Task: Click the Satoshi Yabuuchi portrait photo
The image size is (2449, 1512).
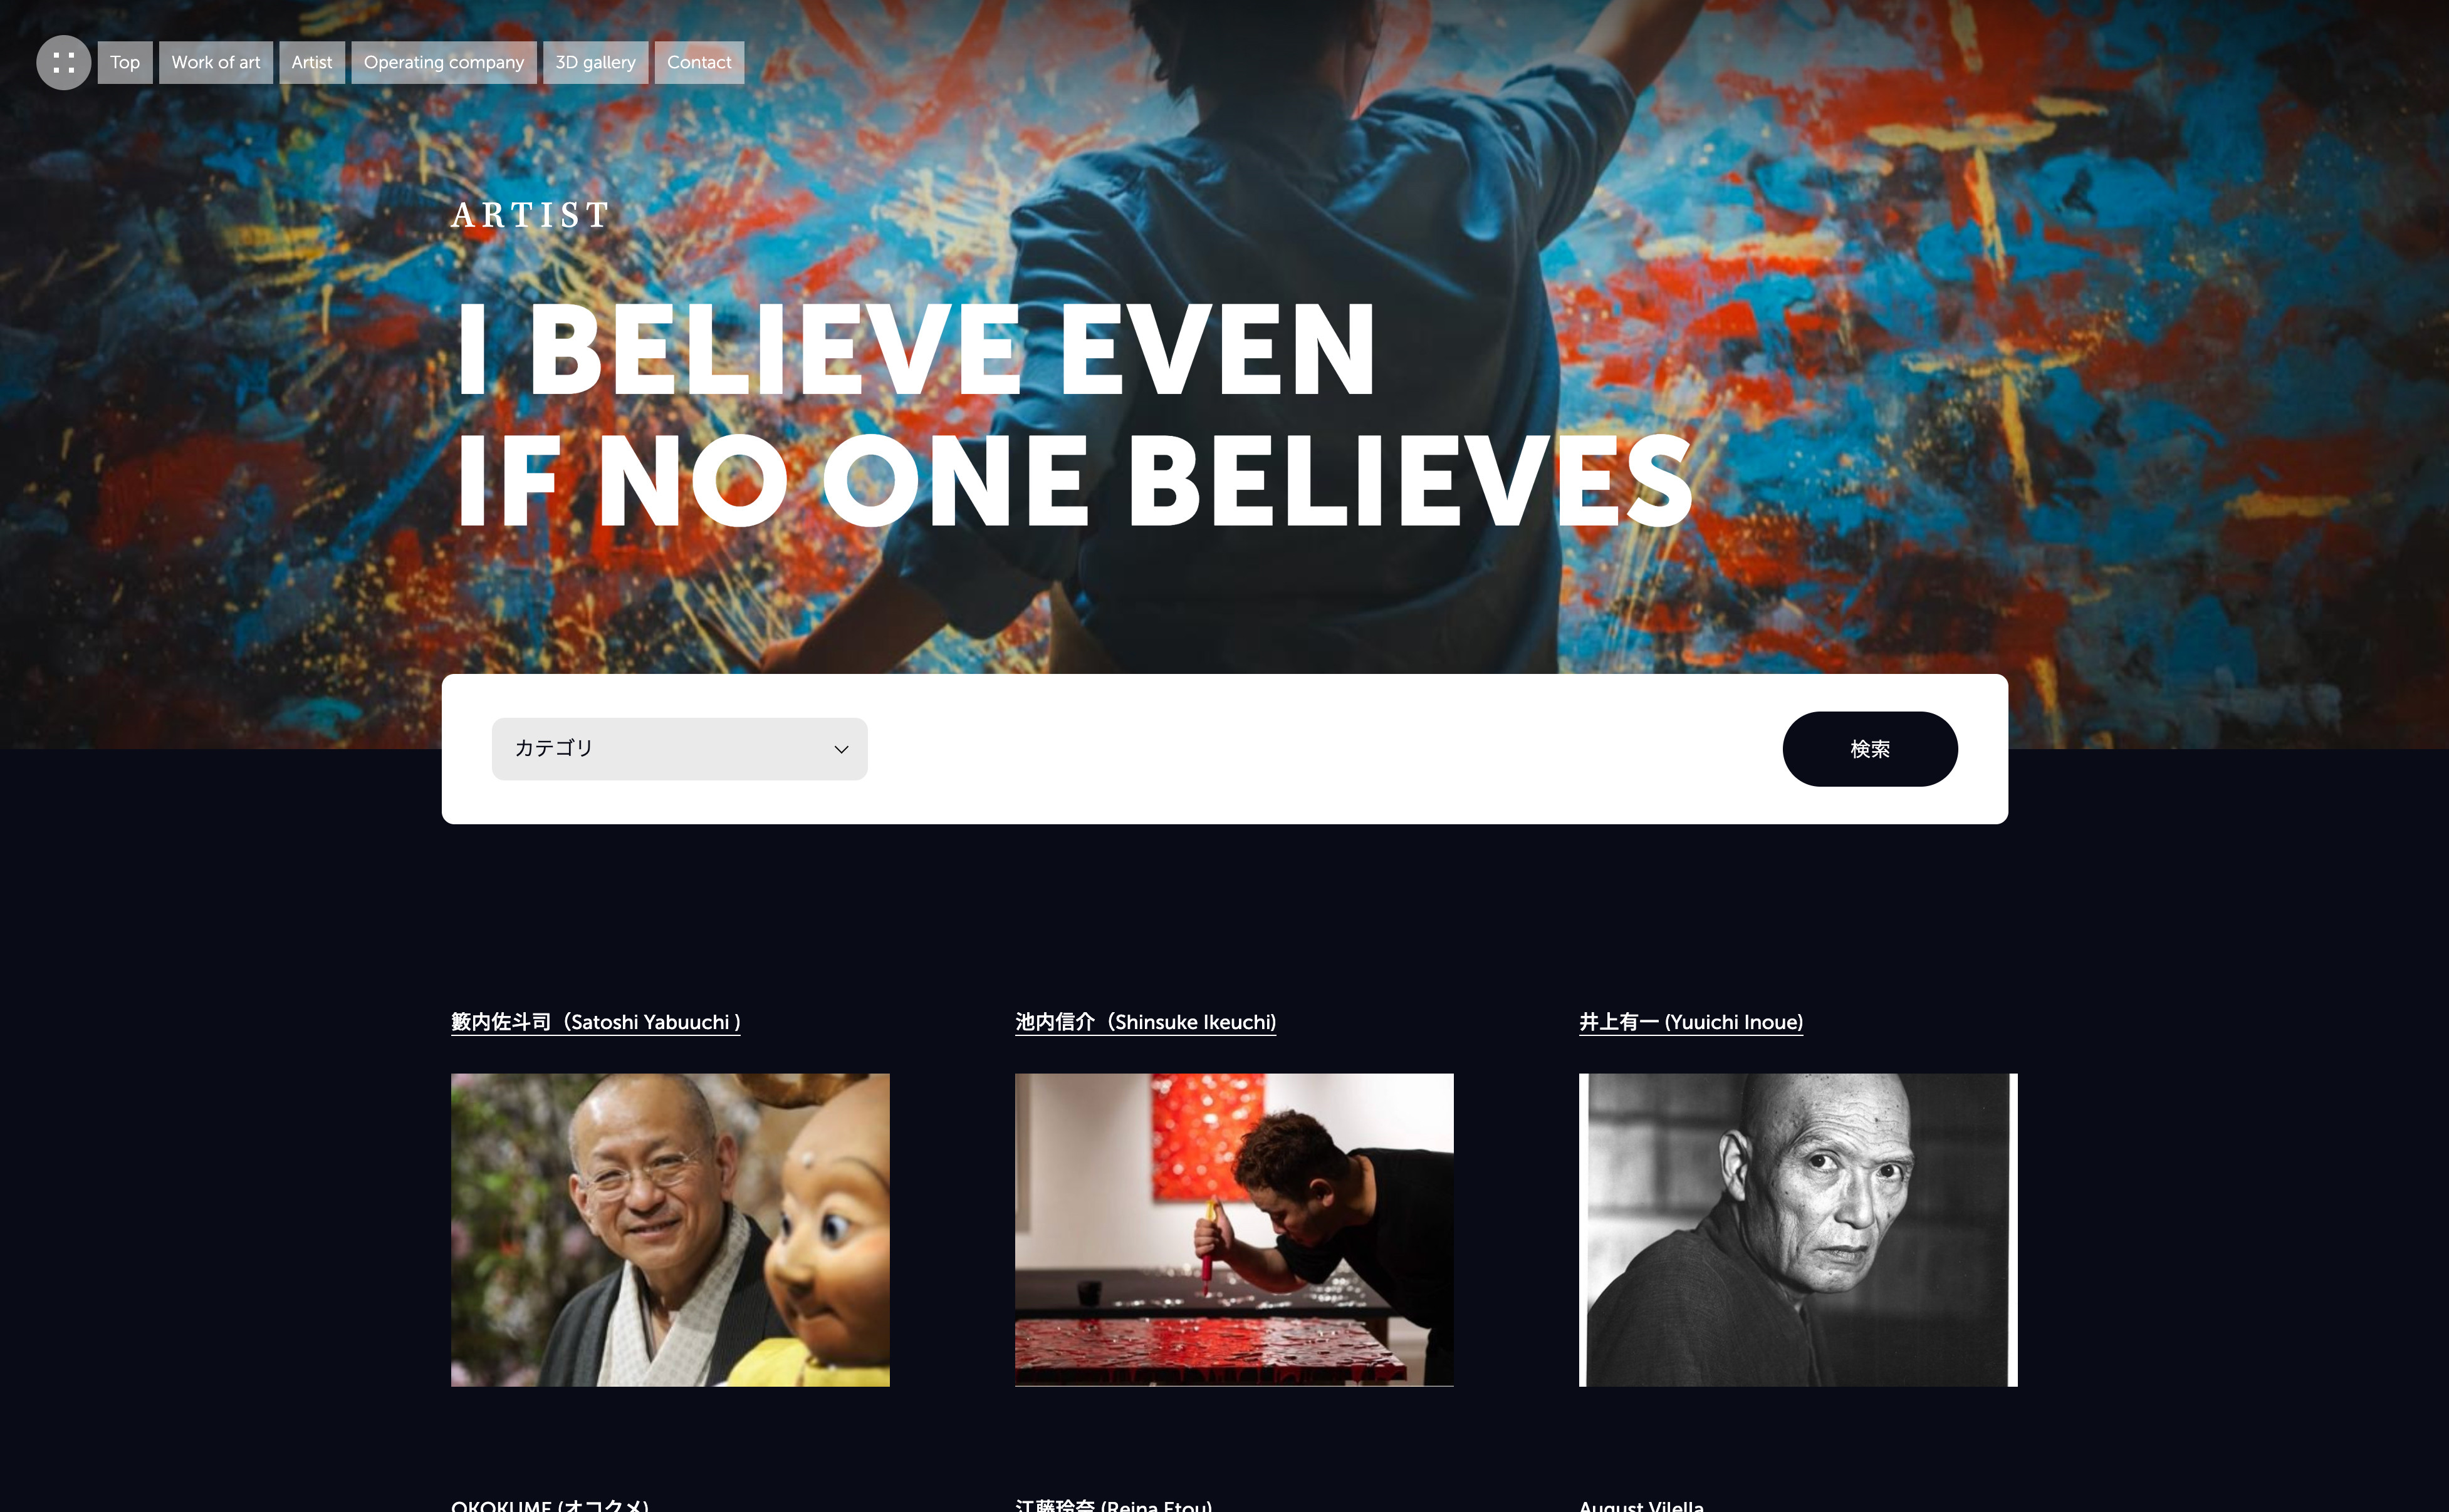Action: coord(671,1230)
